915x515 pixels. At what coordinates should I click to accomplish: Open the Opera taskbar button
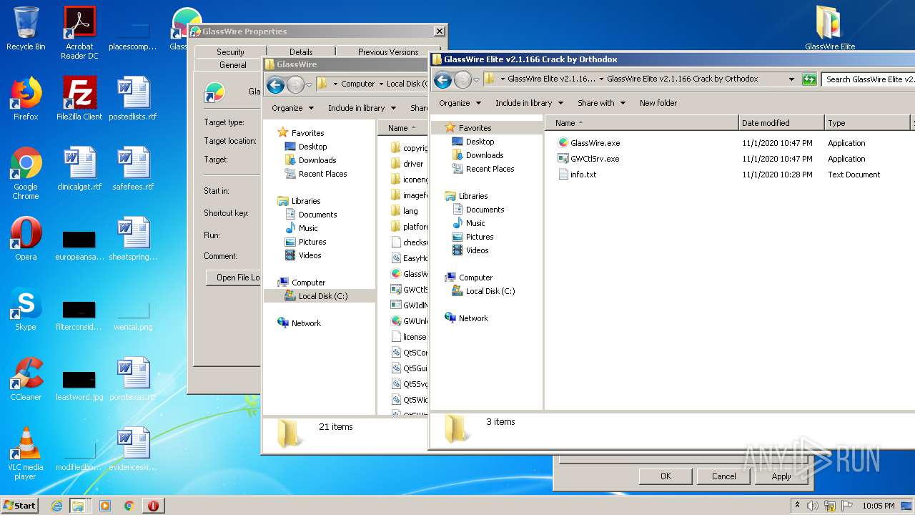(x=153, y=506)
